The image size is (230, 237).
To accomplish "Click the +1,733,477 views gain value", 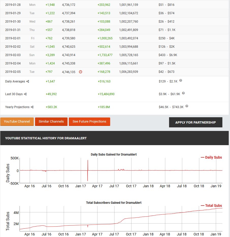I will tap(105, 55).
